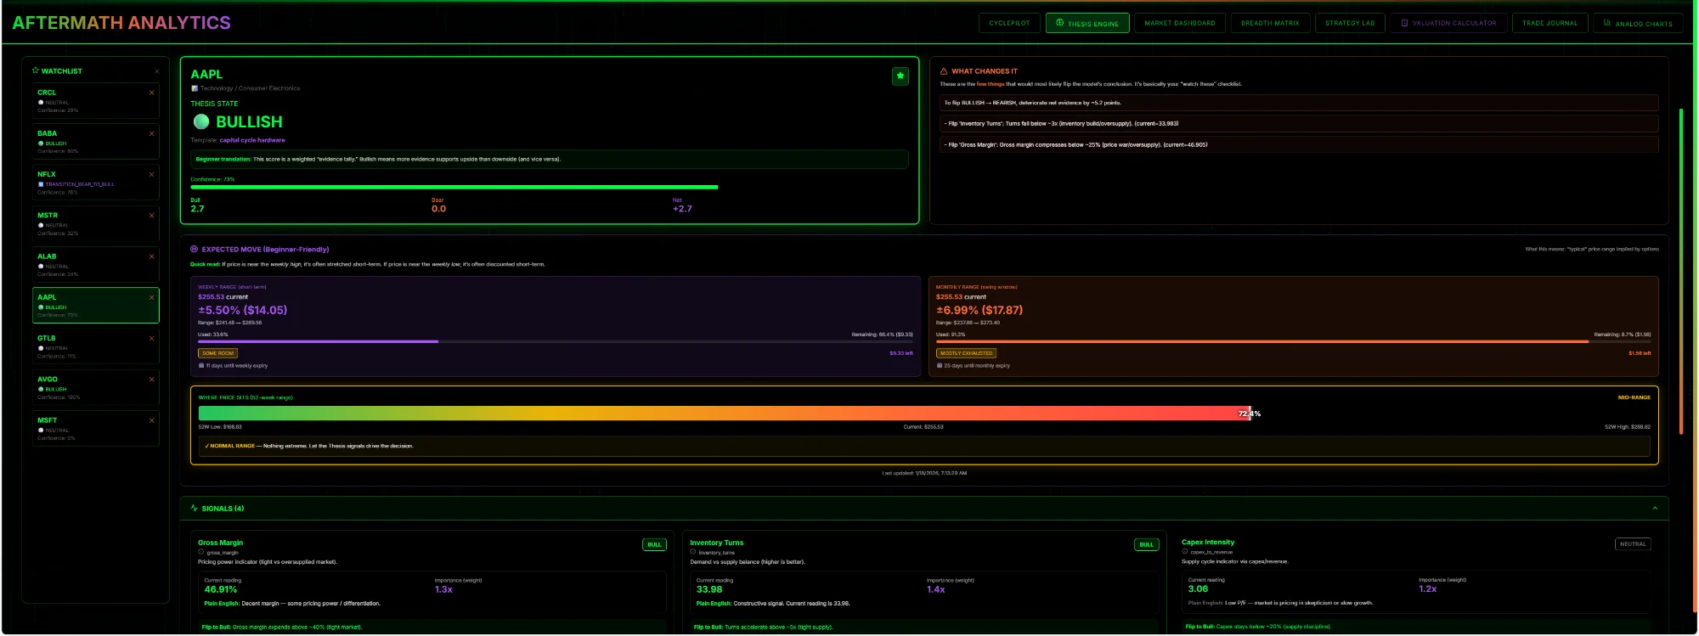Click the Inventory Turns flip condition row

[x=1299, y=123]
